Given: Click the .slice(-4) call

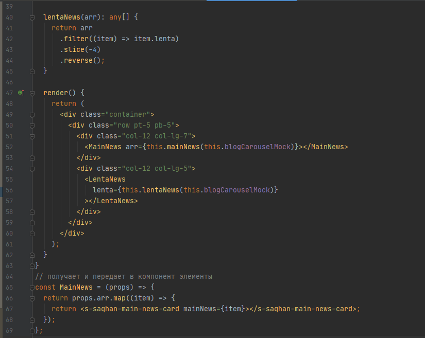Looking at the screenshot, I should pyautogui.click(x=80, y=49).
